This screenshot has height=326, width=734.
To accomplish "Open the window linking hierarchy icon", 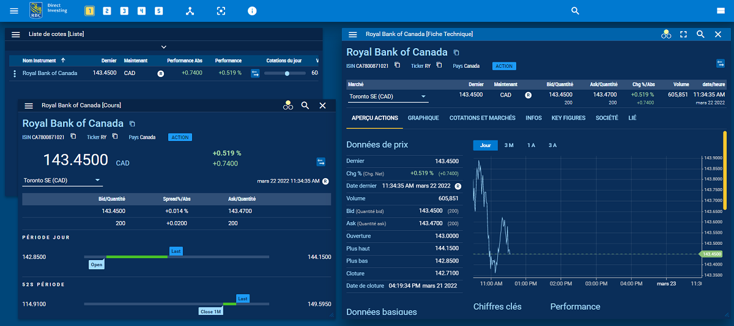I will pyautogui.click(x=190, y=11).
